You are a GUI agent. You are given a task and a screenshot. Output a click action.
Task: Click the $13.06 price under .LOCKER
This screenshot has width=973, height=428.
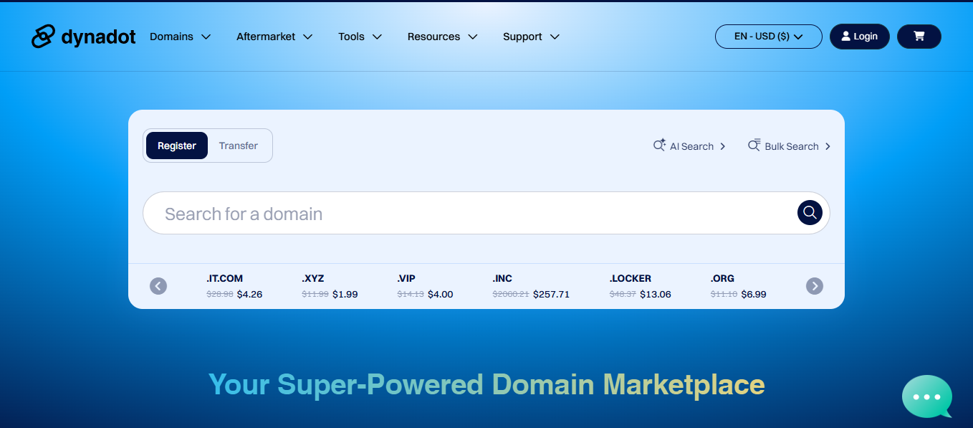(x=656, y=294)
